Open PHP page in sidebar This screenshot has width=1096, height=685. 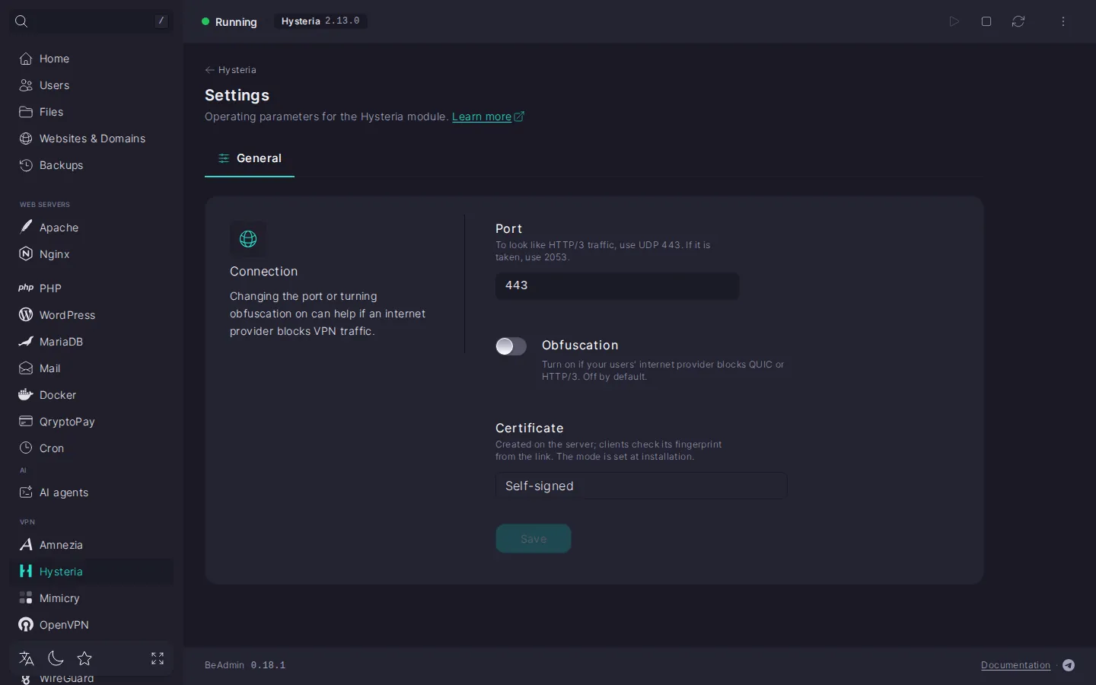[x=91, y=288]
